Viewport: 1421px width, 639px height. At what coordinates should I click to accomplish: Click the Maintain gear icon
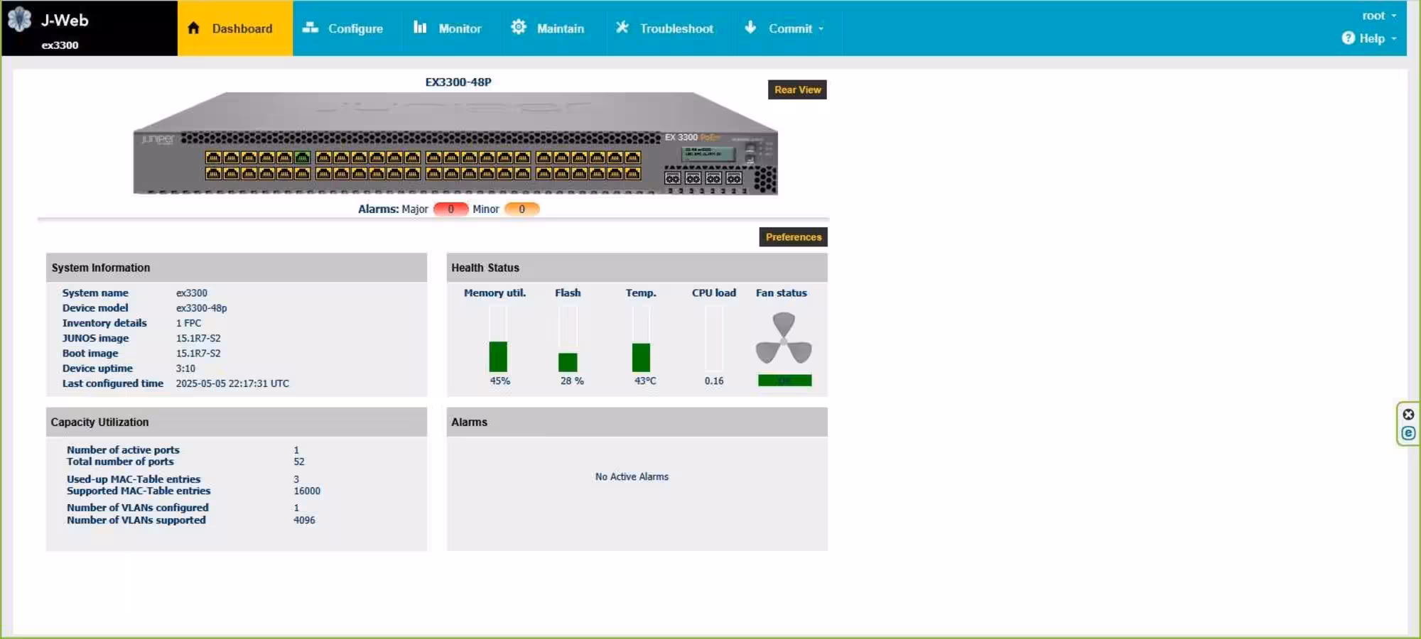(x=519, y=27)
